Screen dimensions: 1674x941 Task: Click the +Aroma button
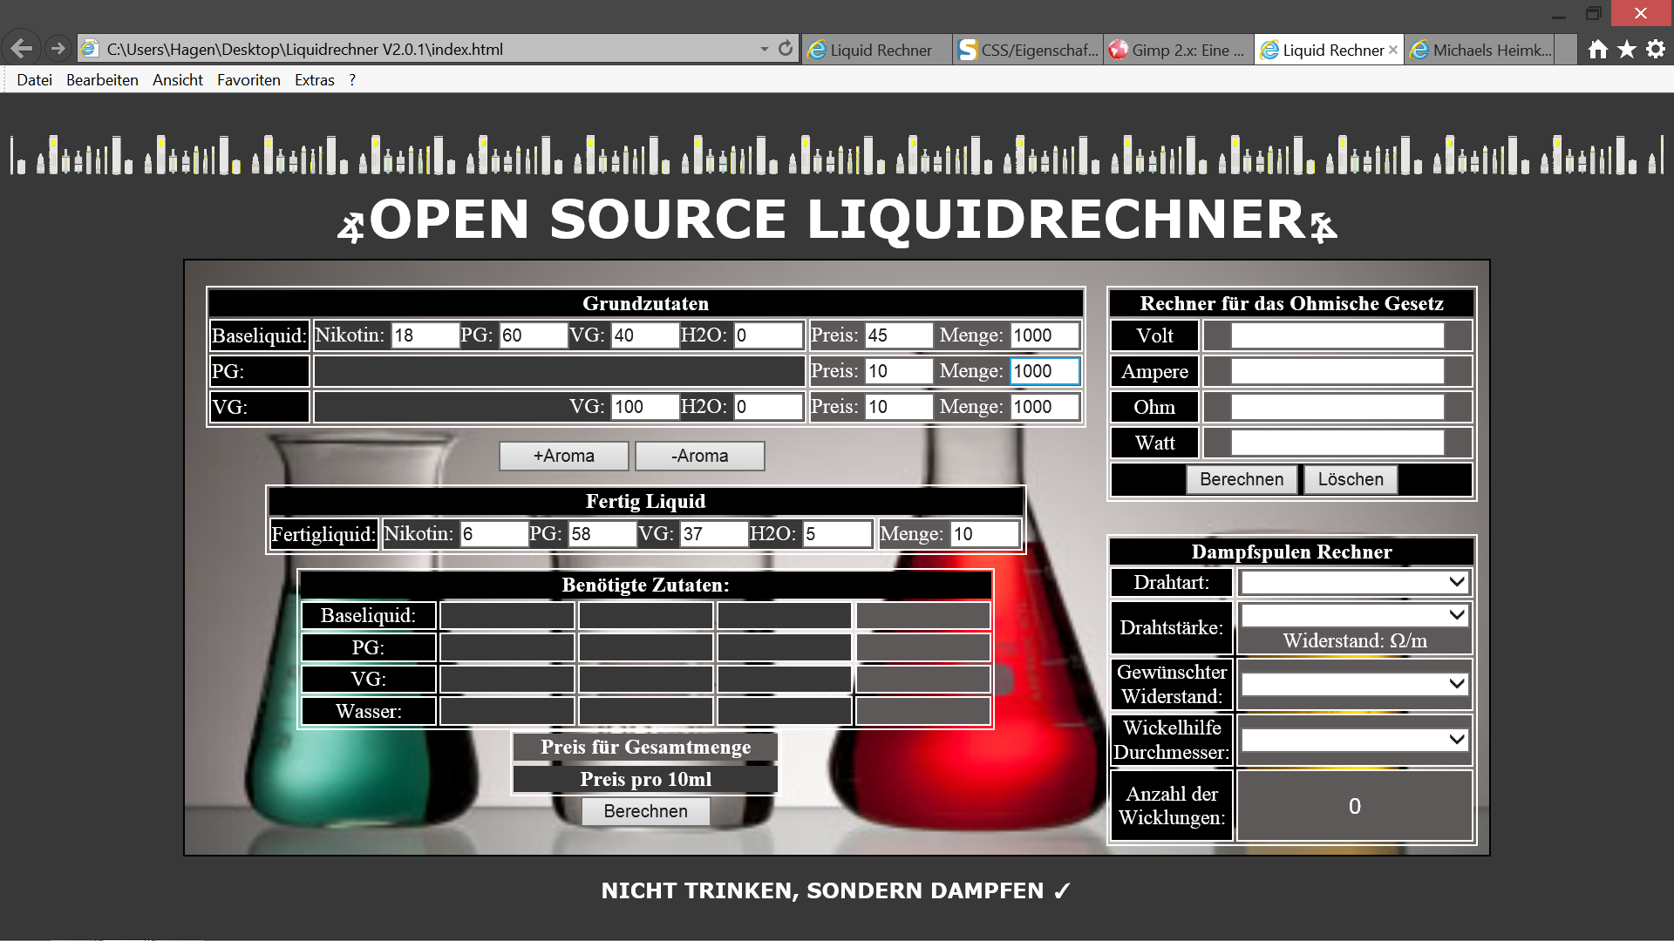click(x=563, y=456)
